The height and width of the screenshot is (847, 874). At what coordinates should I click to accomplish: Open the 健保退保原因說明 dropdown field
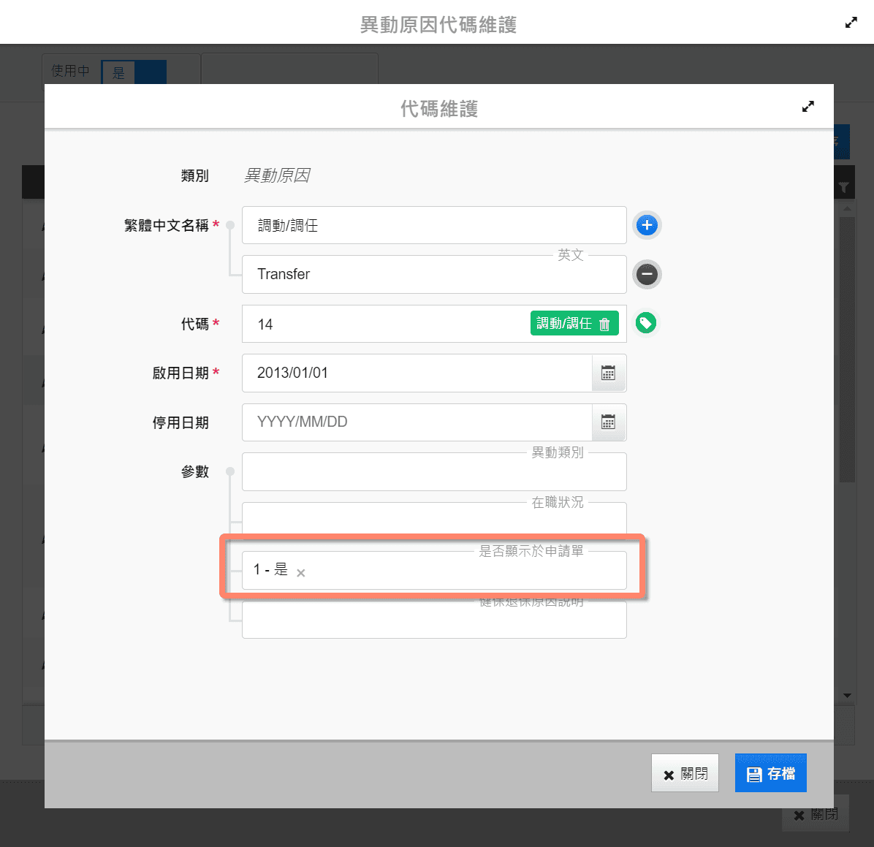point(434,621)
